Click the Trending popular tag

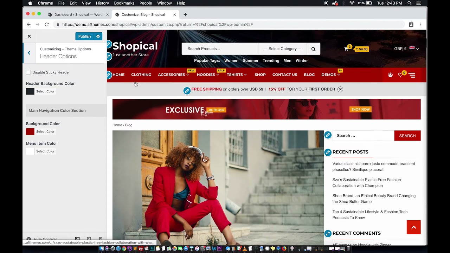coord(271,60)
